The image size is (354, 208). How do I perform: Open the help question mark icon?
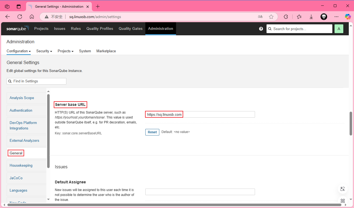pyautogui.click(x=261, y=29)
